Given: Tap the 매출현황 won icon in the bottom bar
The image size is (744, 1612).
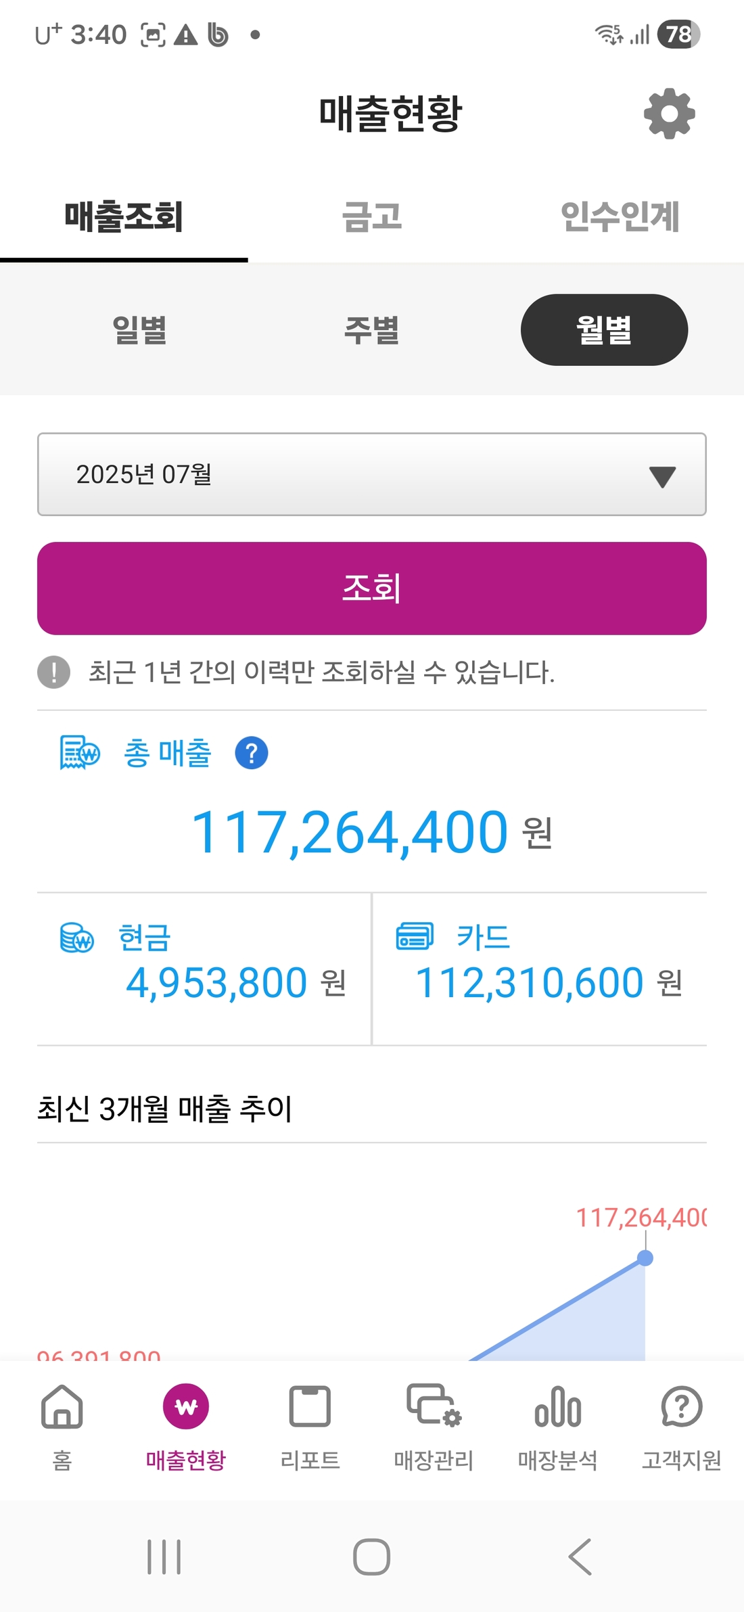Looking at the screenshot, I should (186, 1408).
